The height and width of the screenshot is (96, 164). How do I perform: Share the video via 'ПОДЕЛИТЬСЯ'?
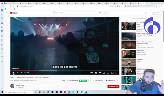pos(98,81)
